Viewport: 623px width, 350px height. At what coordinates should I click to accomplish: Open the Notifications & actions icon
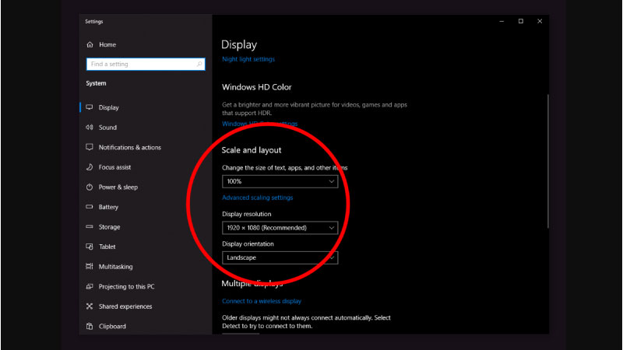(x=90, y=148)
